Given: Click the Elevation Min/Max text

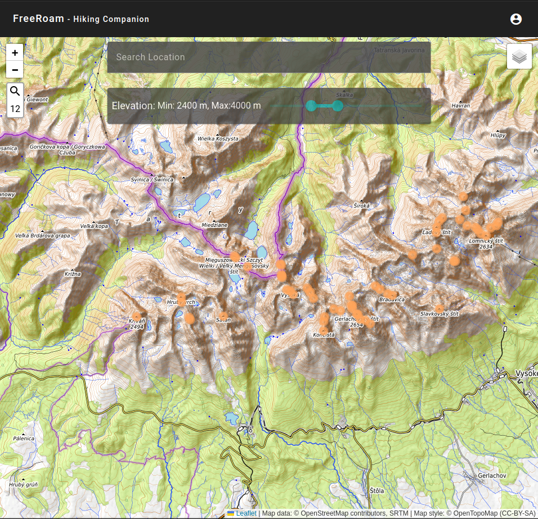Looking at the screenshot, I should pos(186,106).
